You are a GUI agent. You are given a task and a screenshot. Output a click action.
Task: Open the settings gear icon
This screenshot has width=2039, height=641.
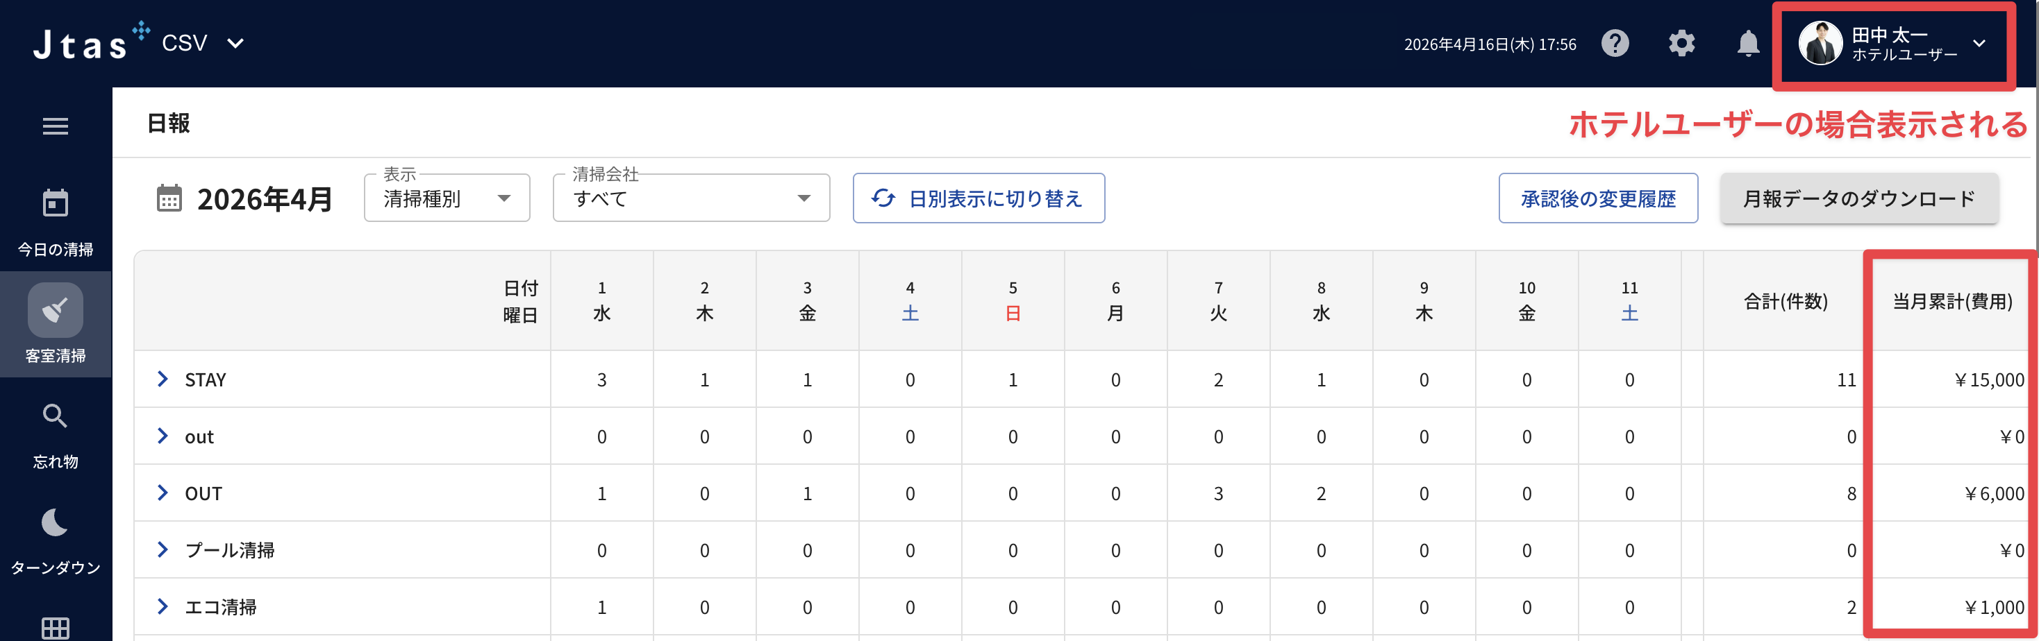1681,43
